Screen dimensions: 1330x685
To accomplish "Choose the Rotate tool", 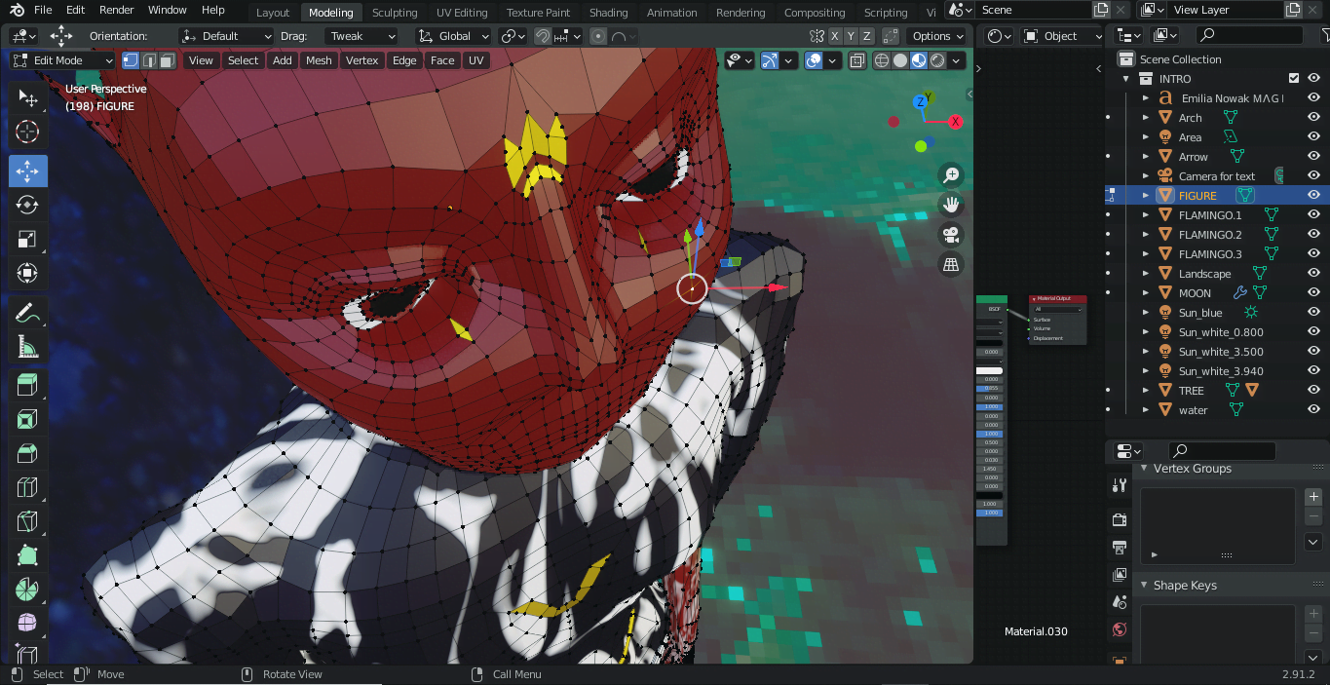I will (x=27, y=205).
